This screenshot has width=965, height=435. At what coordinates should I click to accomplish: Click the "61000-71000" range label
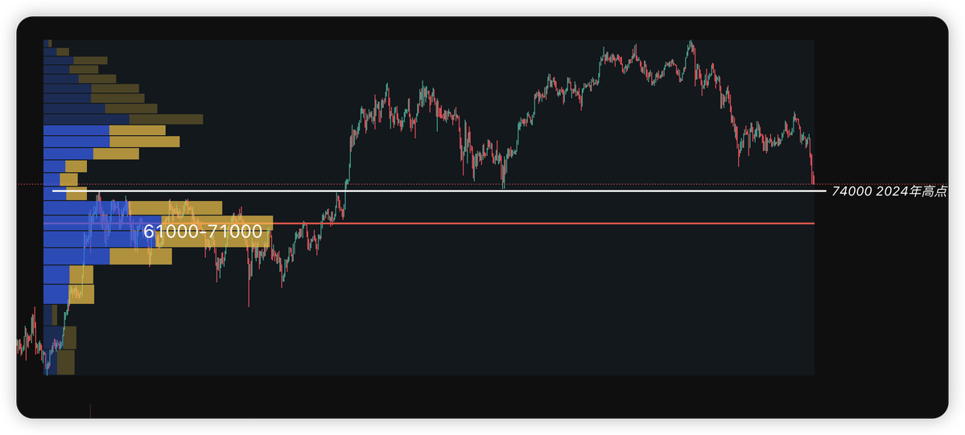pos(203,232)
